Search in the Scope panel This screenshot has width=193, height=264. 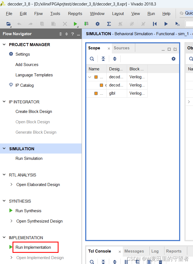coord(92,59)
